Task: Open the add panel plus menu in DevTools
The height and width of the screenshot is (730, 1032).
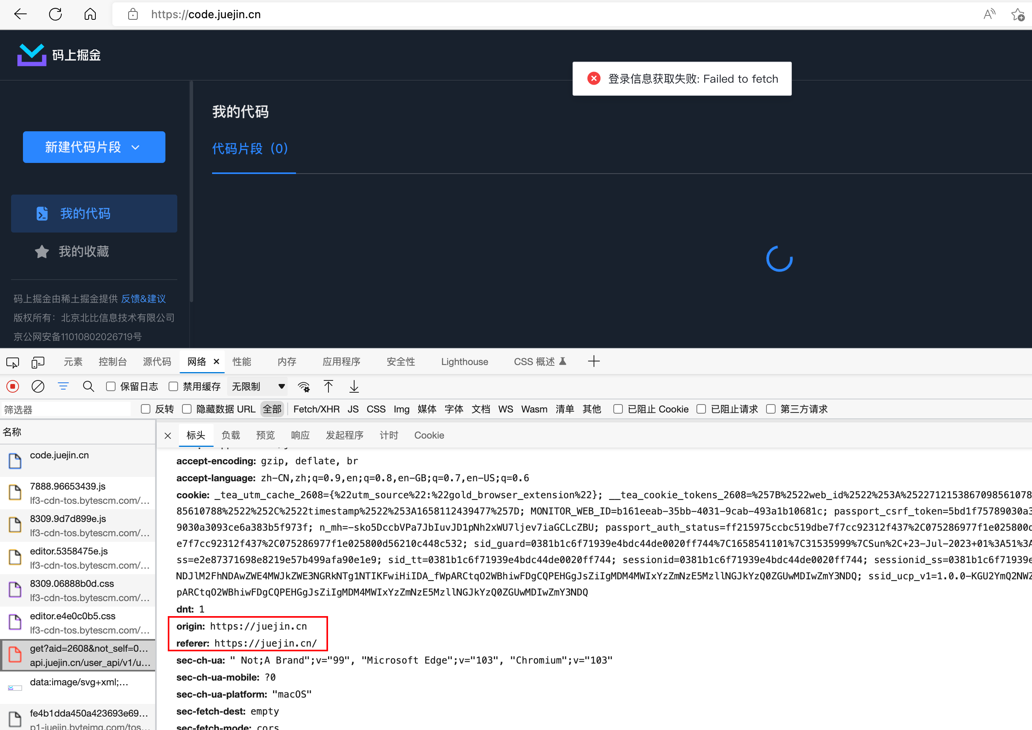Action: (594, 361)
